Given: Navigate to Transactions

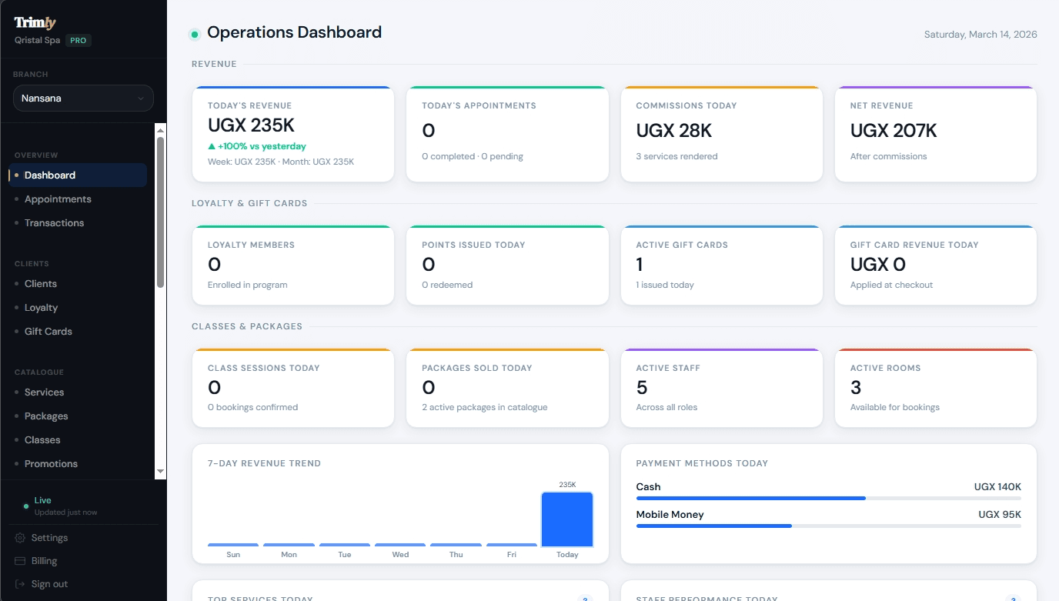Looking at the screenshot, I should coord(54,222).
